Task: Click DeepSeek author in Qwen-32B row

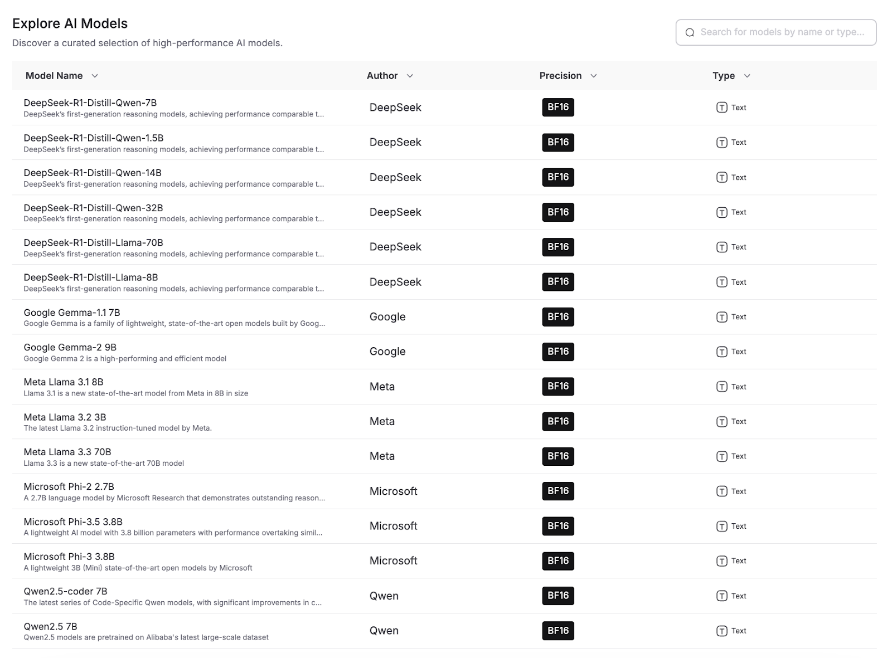Action: (x=395, y=212)
